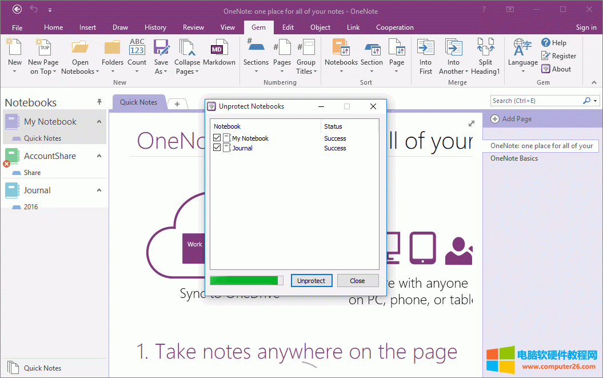
Task: Click Split Heading1 icon
Action: point(485,48)
